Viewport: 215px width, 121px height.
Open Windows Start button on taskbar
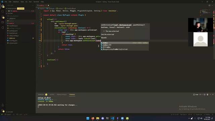click(88, 118)
